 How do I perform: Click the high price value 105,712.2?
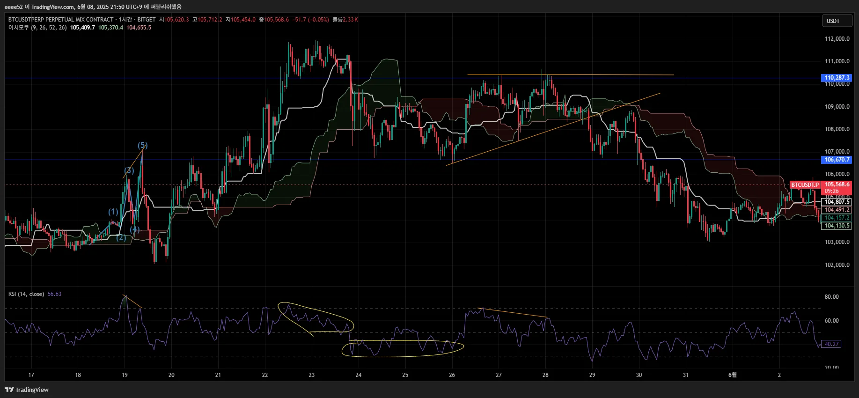click(210, 20)
